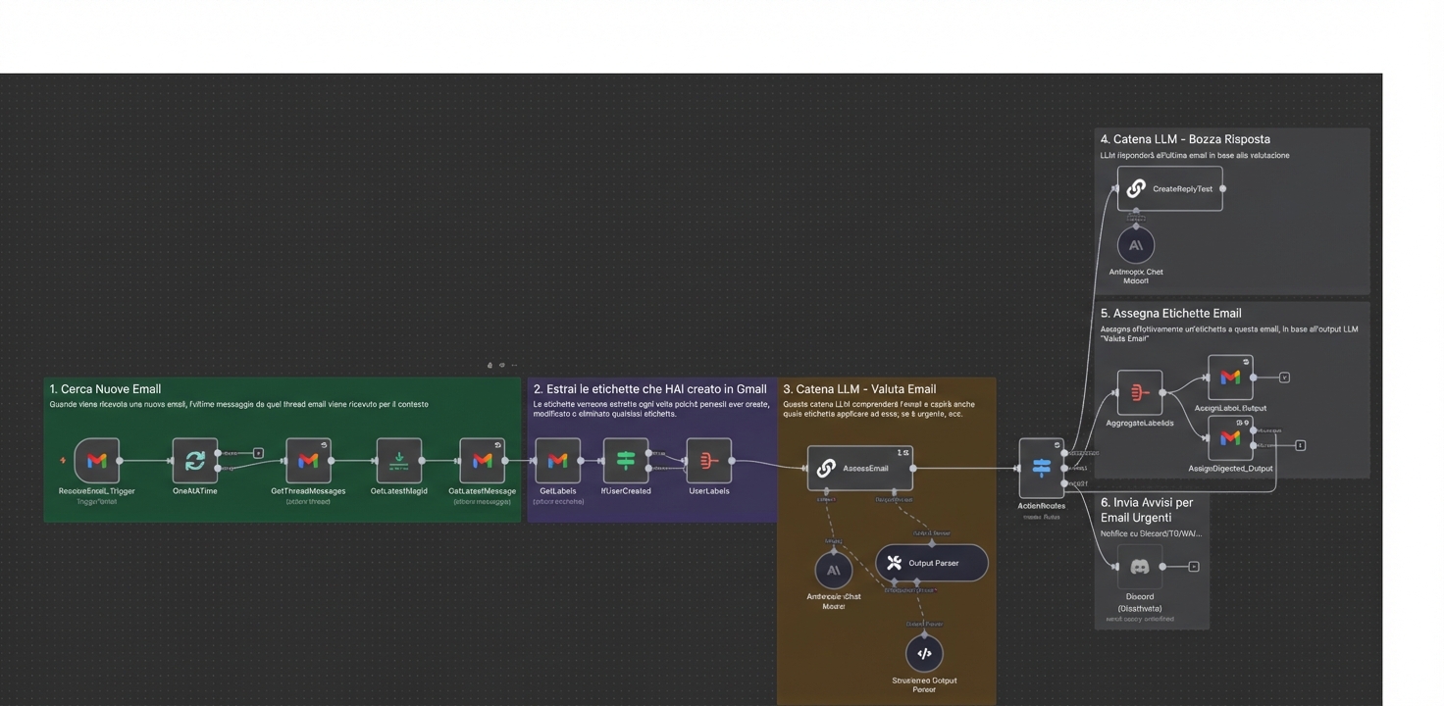Open the GetLatestMessage Gmail node
The width and height of the screenshot is (1444, 706).
click(x=482, y=461)
